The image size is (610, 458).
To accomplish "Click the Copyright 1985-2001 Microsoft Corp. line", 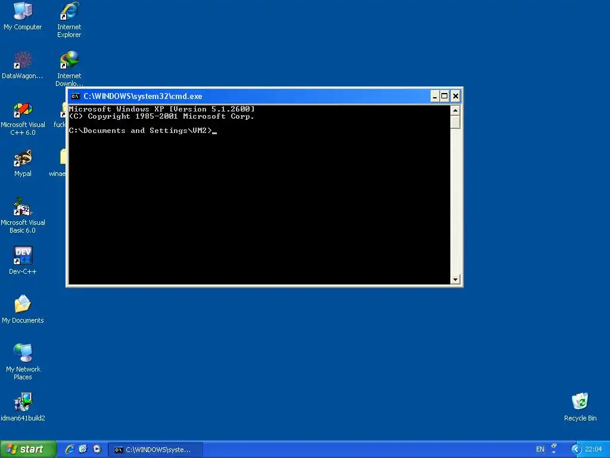I will tap(161, 116).
